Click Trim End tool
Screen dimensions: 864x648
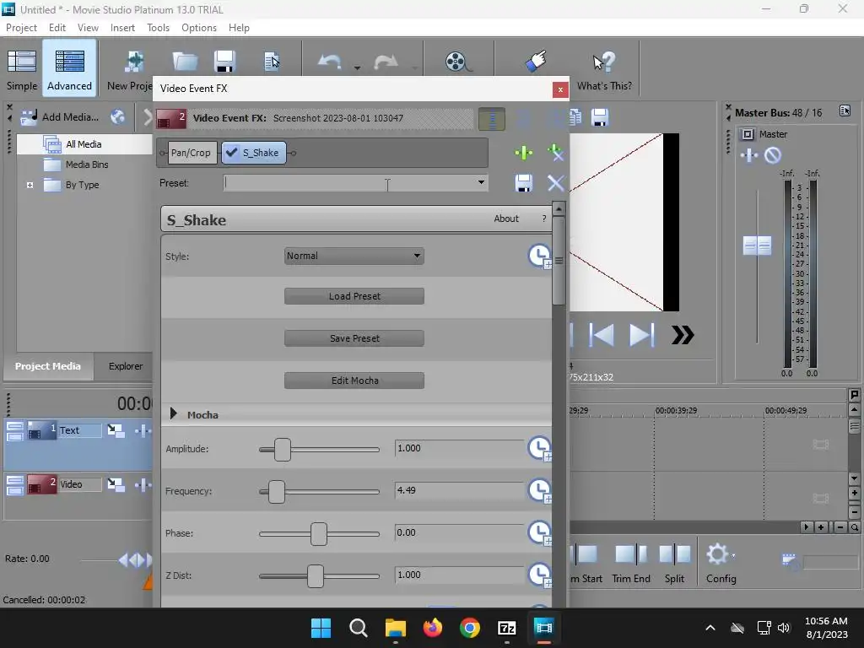tap(631, 563)
